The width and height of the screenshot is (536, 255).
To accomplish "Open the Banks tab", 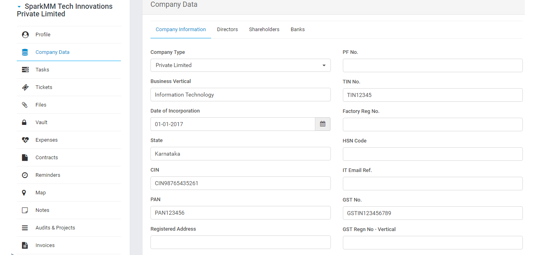I will 298,30.
